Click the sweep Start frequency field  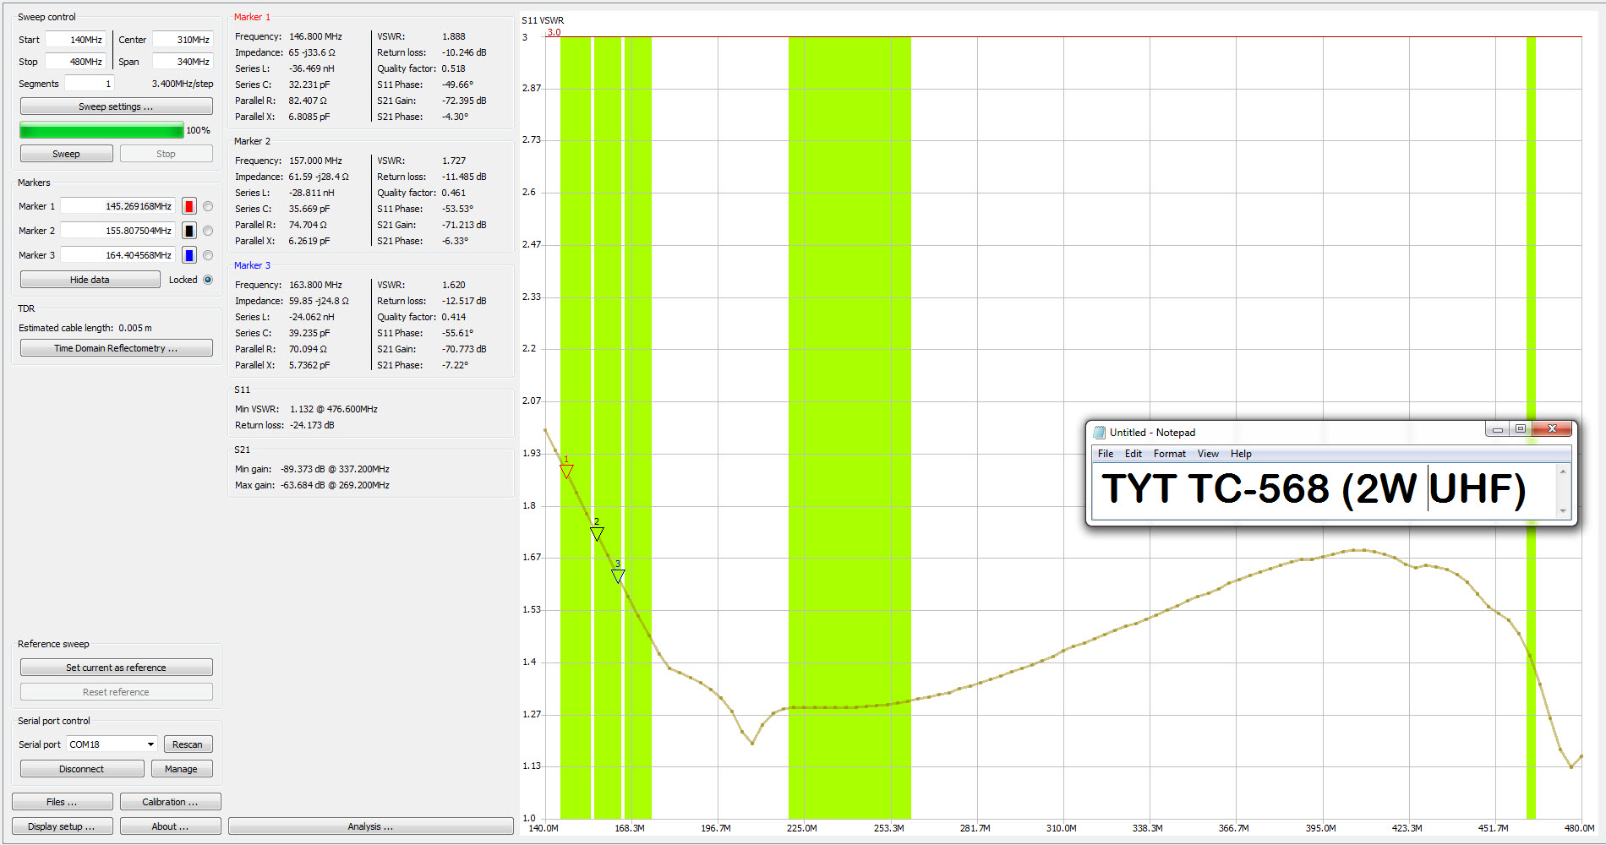(x=75, y=40)
